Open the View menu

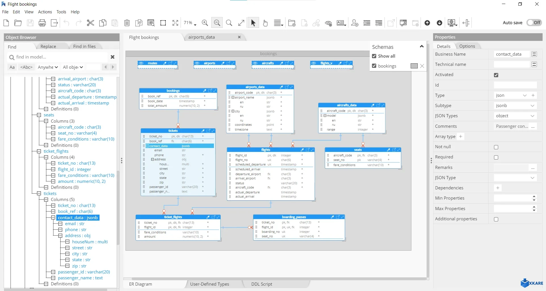tap(29, 12)
